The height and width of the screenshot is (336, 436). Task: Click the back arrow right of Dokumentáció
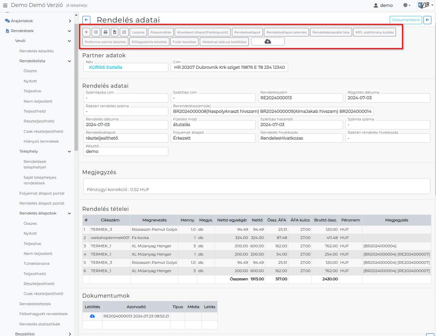click(427, 20)
